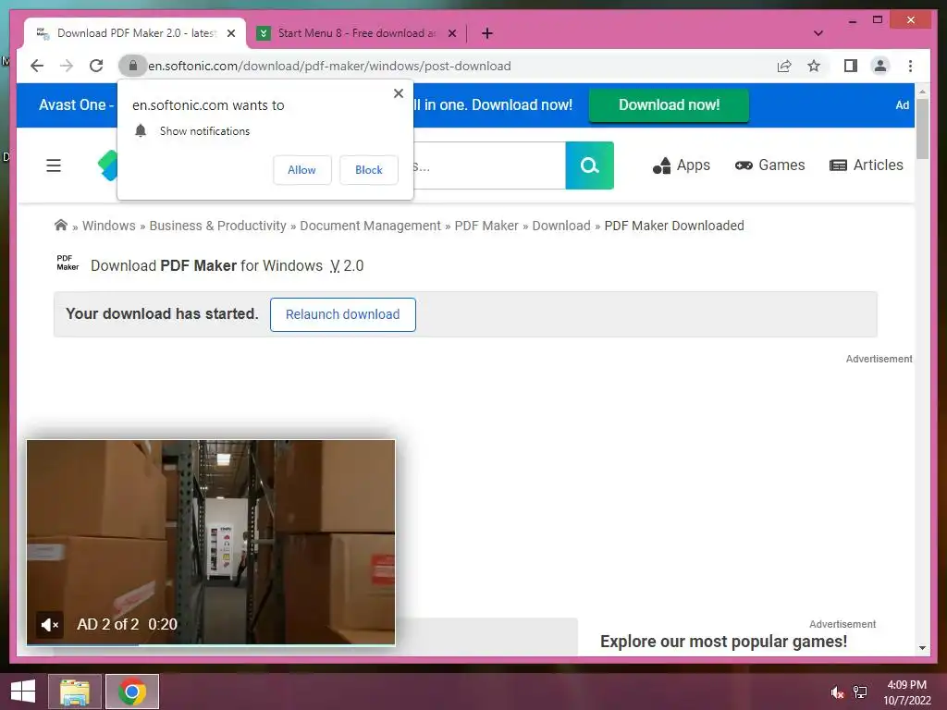947x710 pixels.
Task: Click the "Ad" label on the Avast banner
Action: tap(903, 105)
